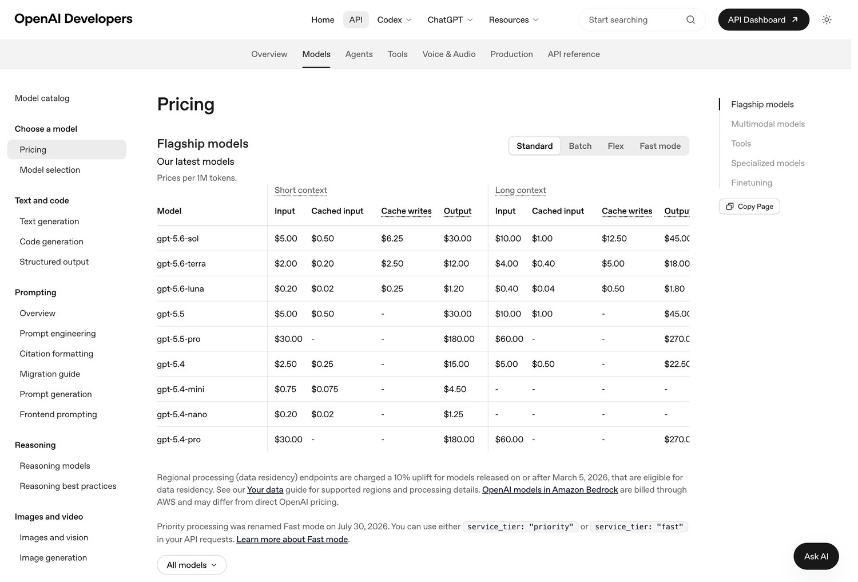Open the Agents tab

pyautogui.click(x=359, y=54)
